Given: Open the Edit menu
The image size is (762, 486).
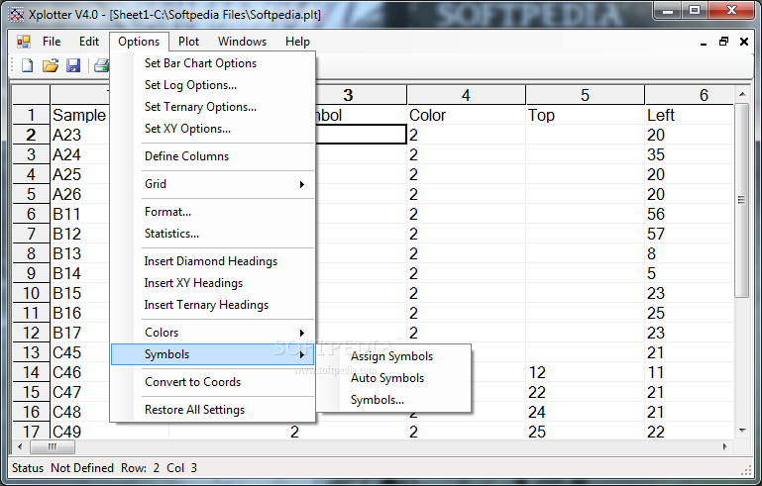Looking at the screenshot, I should [x=89, y=42].
